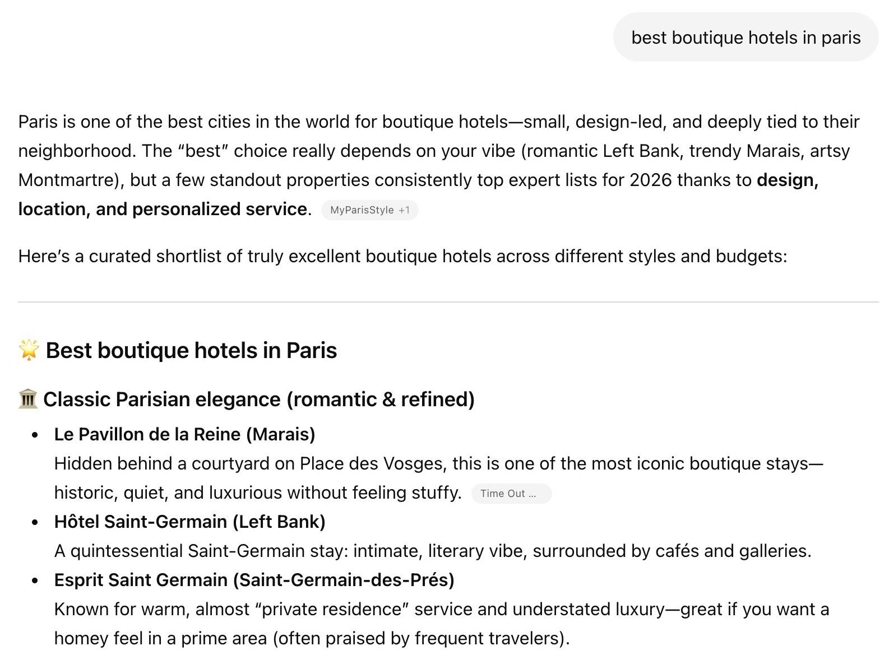
Task: Click the Time Out citation chip
Action: (511, 494)
